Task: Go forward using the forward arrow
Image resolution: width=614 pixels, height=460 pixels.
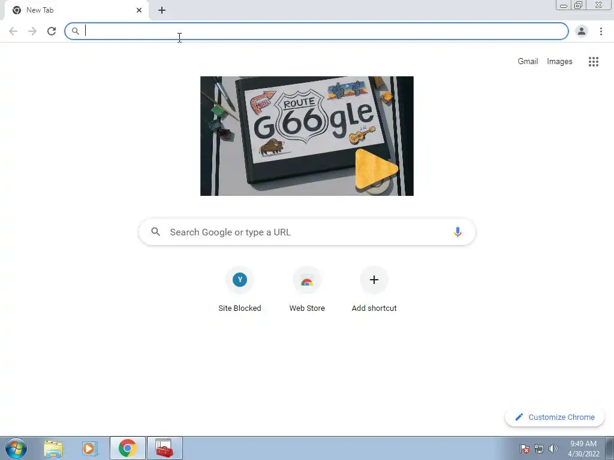Action: [x=32, y=31]
